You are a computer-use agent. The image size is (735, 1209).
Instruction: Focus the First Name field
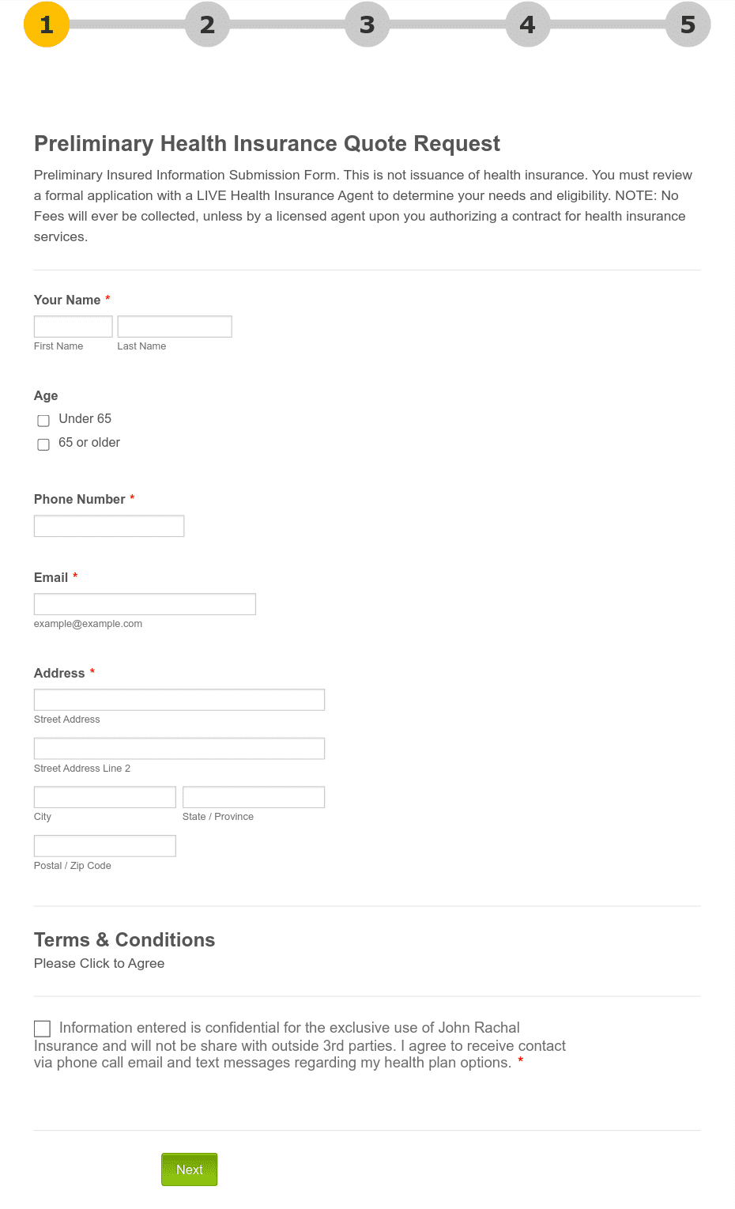click(x=73, y=327)
